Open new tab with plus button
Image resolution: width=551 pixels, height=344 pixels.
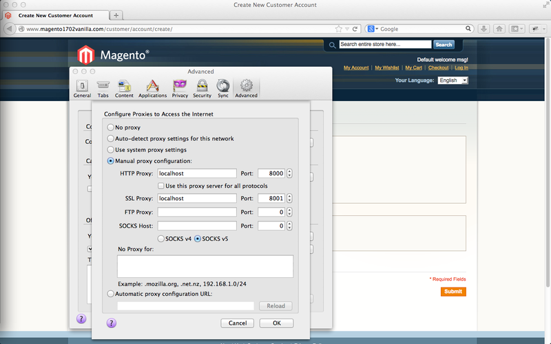point(116,15)
